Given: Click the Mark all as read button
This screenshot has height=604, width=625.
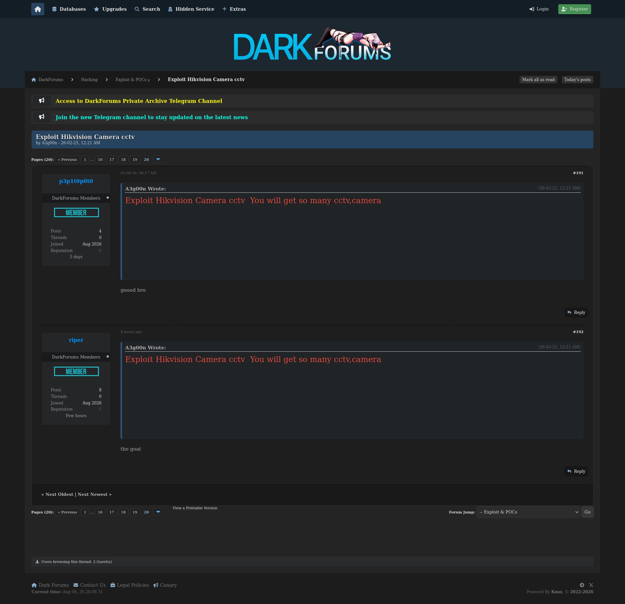Looking at the screenshot, I should (x=538, y=80).
